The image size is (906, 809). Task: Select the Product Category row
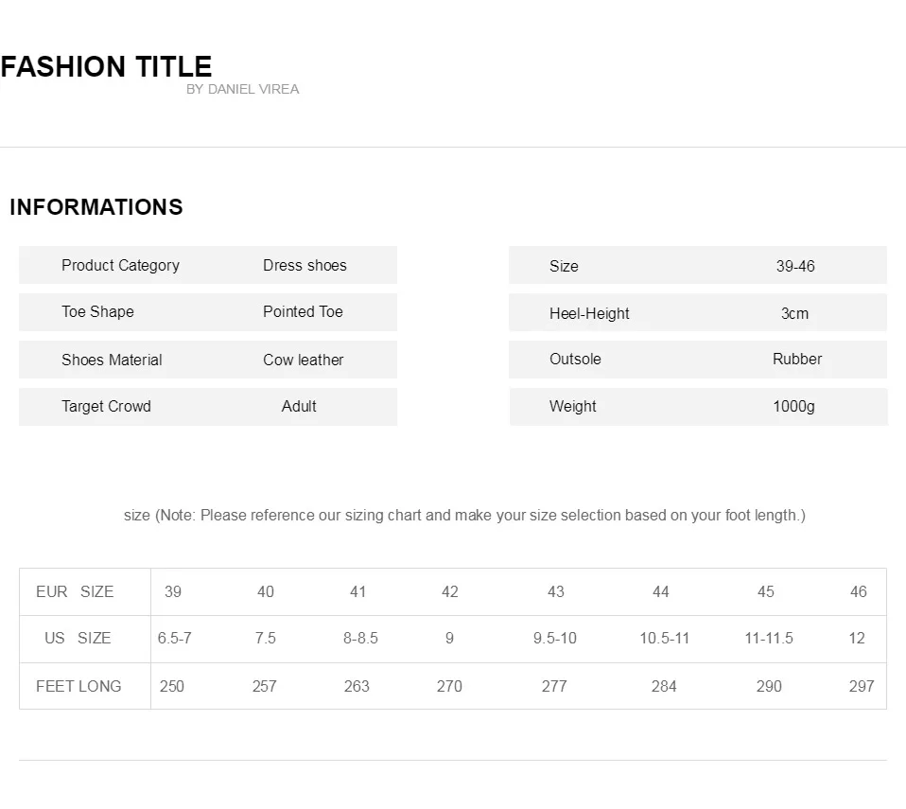pos(208,265)
